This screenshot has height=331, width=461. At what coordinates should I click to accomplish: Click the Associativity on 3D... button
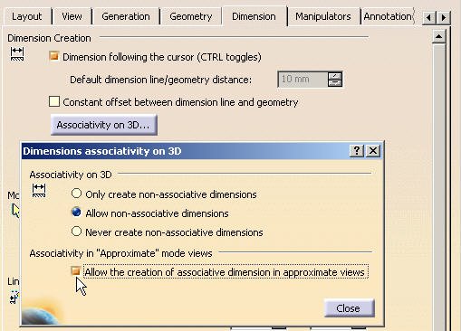[x=104, y=125]
